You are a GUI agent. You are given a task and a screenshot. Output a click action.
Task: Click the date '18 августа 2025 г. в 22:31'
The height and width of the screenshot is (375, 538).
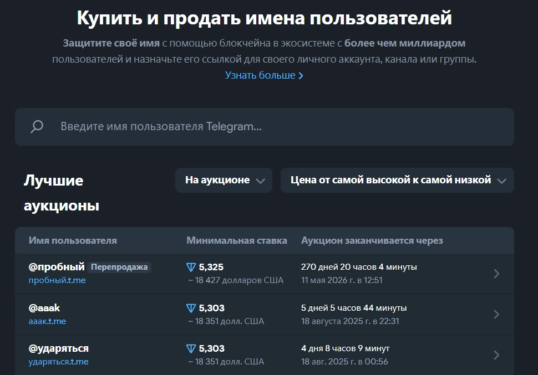point(350,321)
